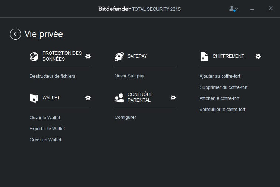
Task: Open Protection des données settings gear
Action: click(88, 56)
